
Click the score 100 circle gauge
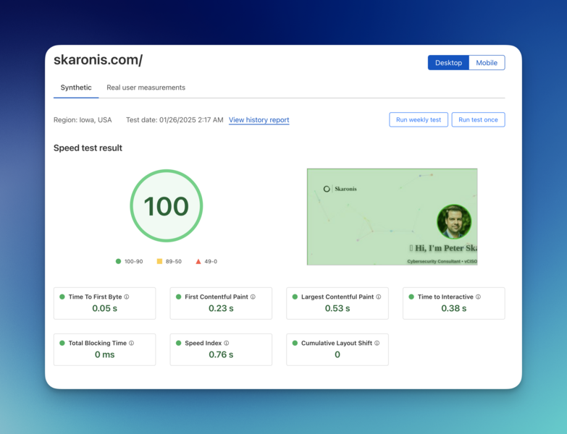[166, 206]
